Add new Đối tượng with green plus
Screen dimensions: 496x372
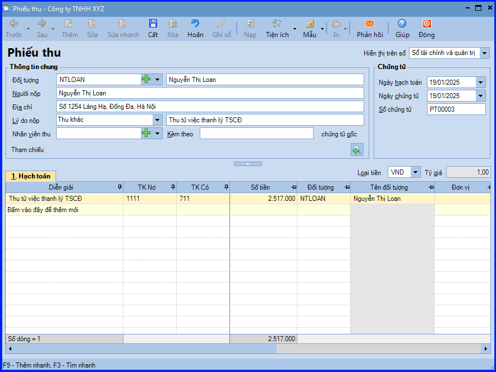tap(146, 79)
